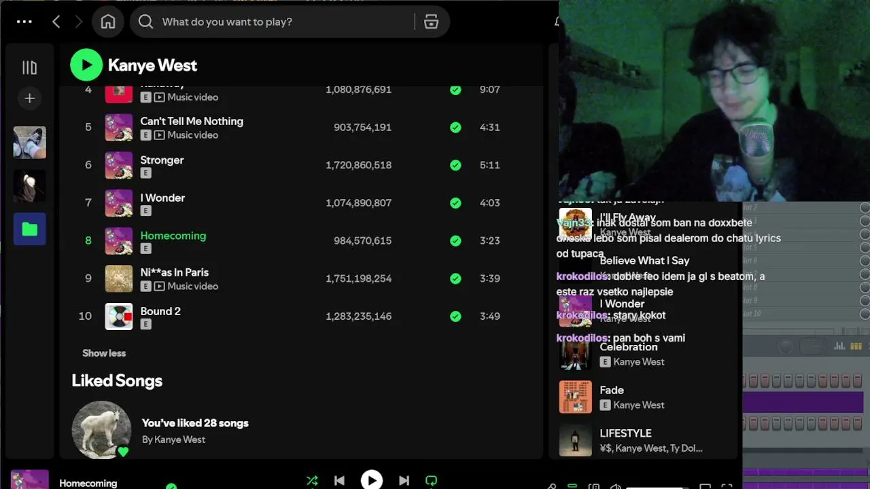The image size is (870, 489).
Task: Select the Bound 2 track title
Action: 160,311
